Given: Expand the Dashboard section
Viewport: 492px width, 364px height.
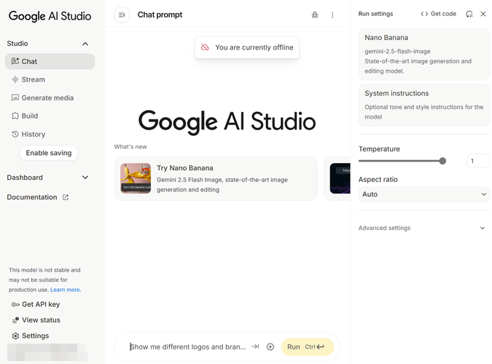Looking at the screenshot, I should point(85,178).
